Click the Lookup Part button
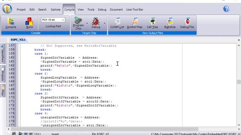 coord(53,26)
